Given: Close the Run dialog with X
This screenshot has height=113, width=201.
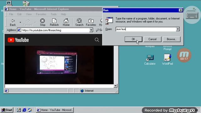Looking at the screenshot, I should [181, 10].
